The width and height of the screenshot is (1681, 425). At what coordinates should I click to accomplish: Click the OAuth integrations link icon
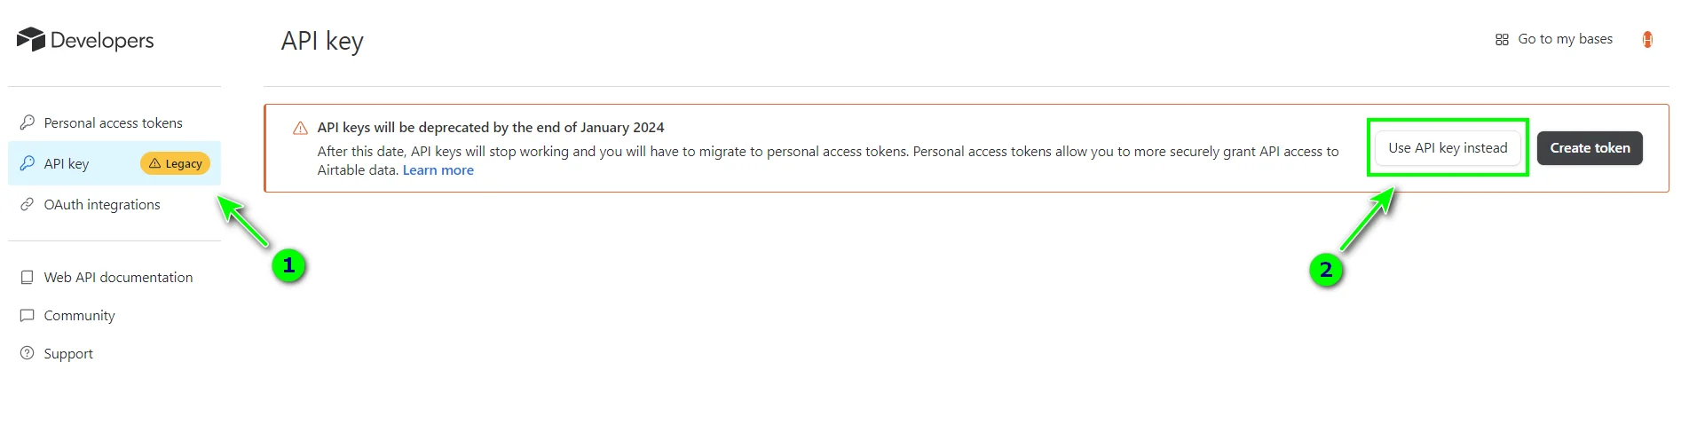pyautogui.click(x=28, y=204)
